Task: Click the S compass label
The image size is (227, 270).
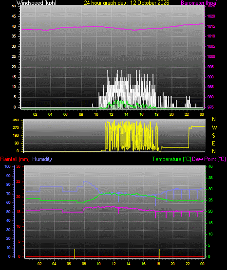Action: 213,136
